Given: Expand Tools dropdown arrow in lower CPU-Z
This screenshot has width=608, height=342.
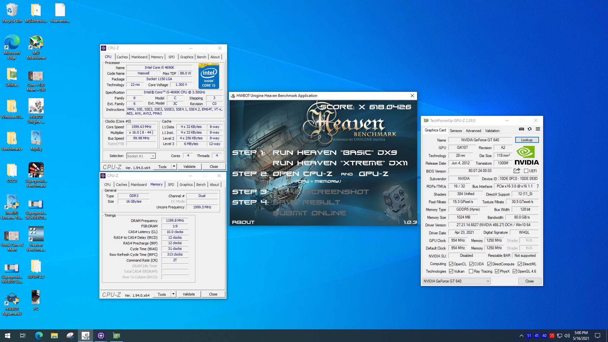Looking at the screenshot, I should tap(173, 294).
